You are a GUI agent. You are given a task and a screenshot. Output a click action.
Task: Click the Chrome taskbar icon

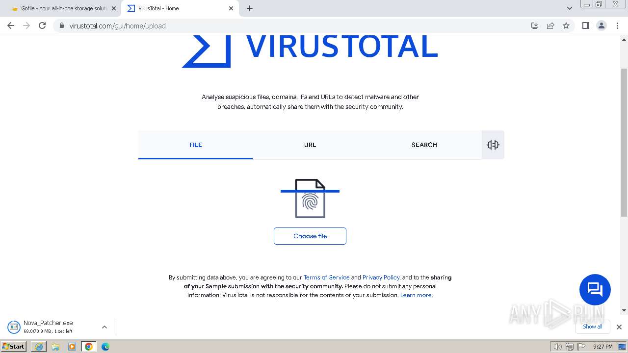tap(89, 347)
